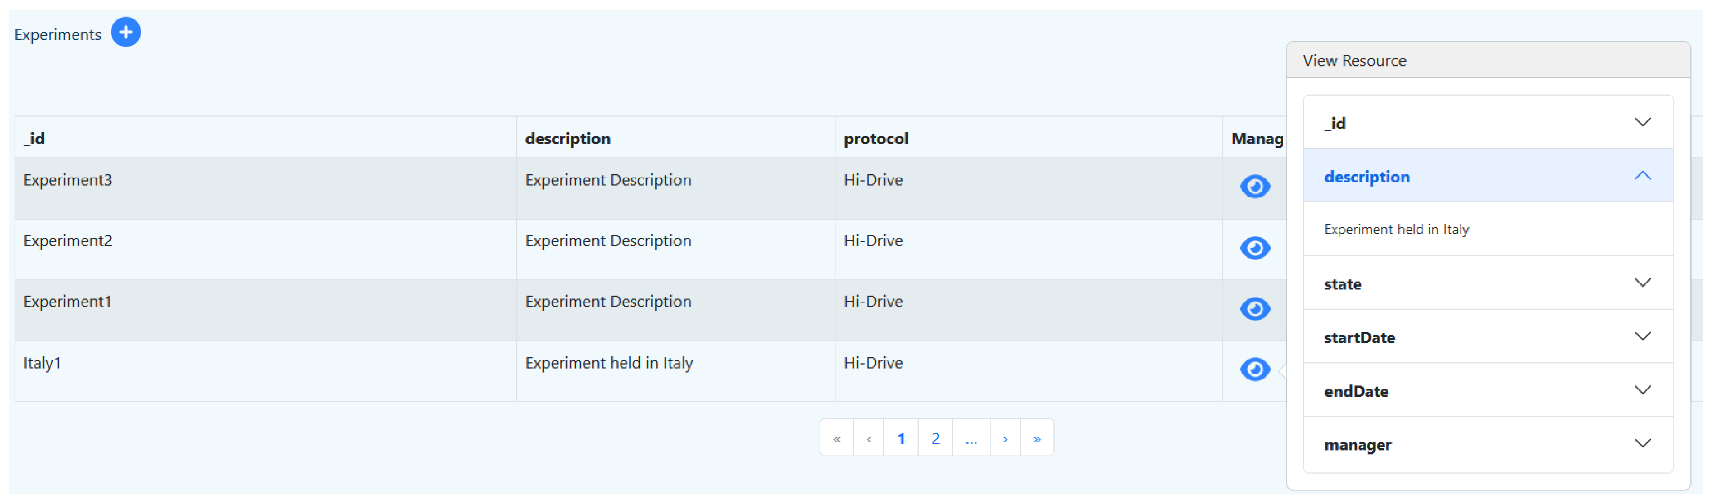Click the protocol column header
1718x504 pixels.
point(876,139)
